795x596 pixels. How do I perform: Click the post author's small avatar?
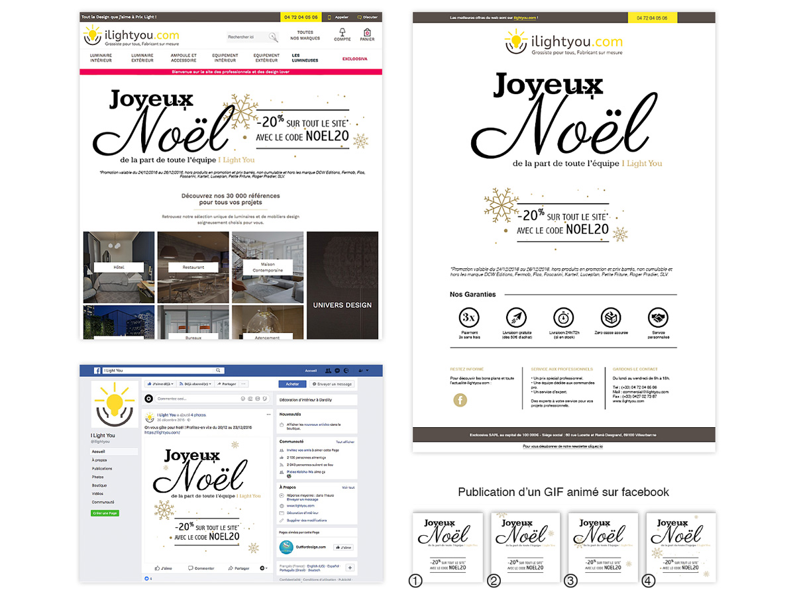point(150,417)
